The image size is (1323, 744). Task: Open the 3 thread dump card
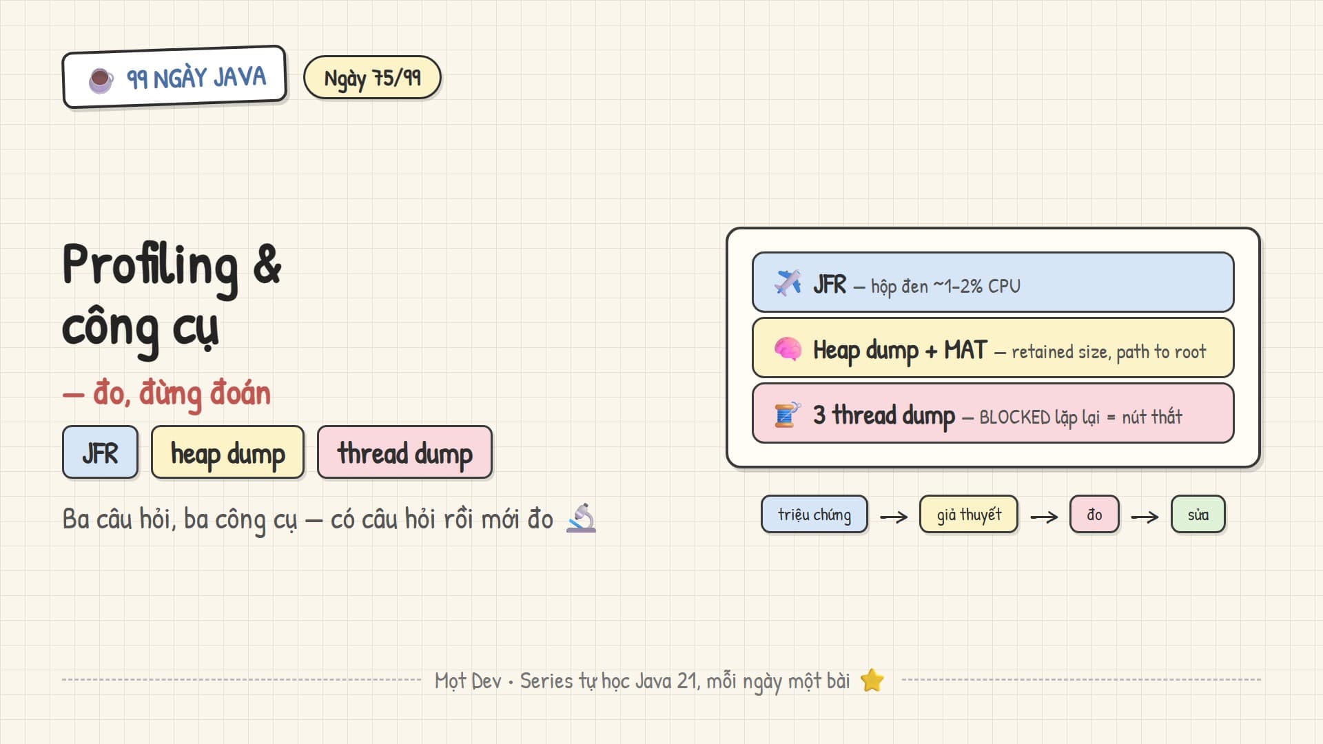click(x=993, y=413)
